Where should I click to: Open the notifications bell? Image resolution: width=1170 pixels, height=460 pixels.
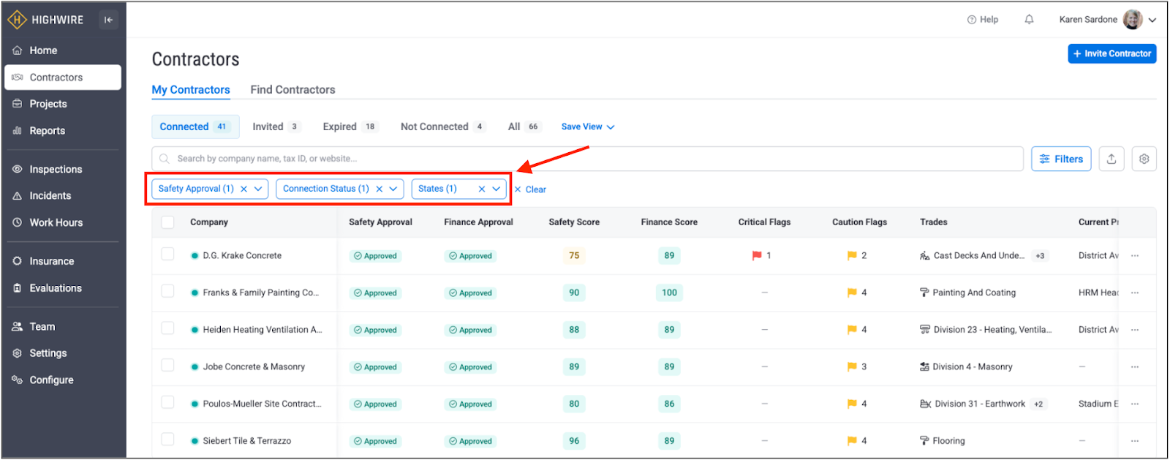[1029, 20]
